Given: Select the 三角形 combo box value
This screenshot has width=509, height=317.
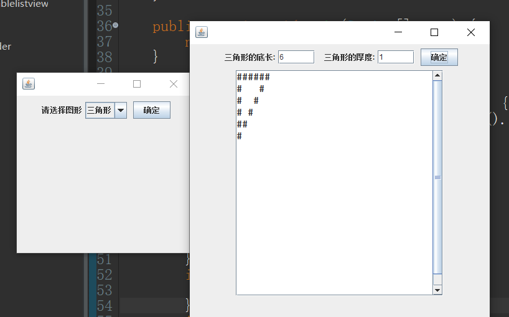Looking at the screenshot, I should [x=100, y=110].
